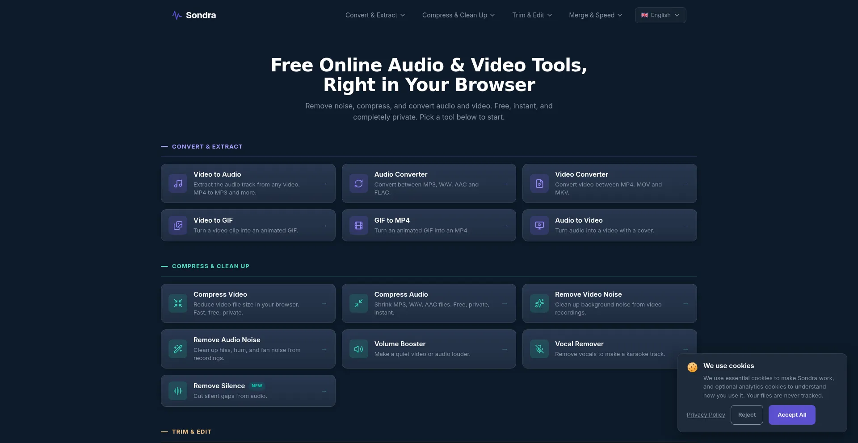
Task: Open the Audio to Video tool title
Action: pyautogui.click(x=579, y=220)
